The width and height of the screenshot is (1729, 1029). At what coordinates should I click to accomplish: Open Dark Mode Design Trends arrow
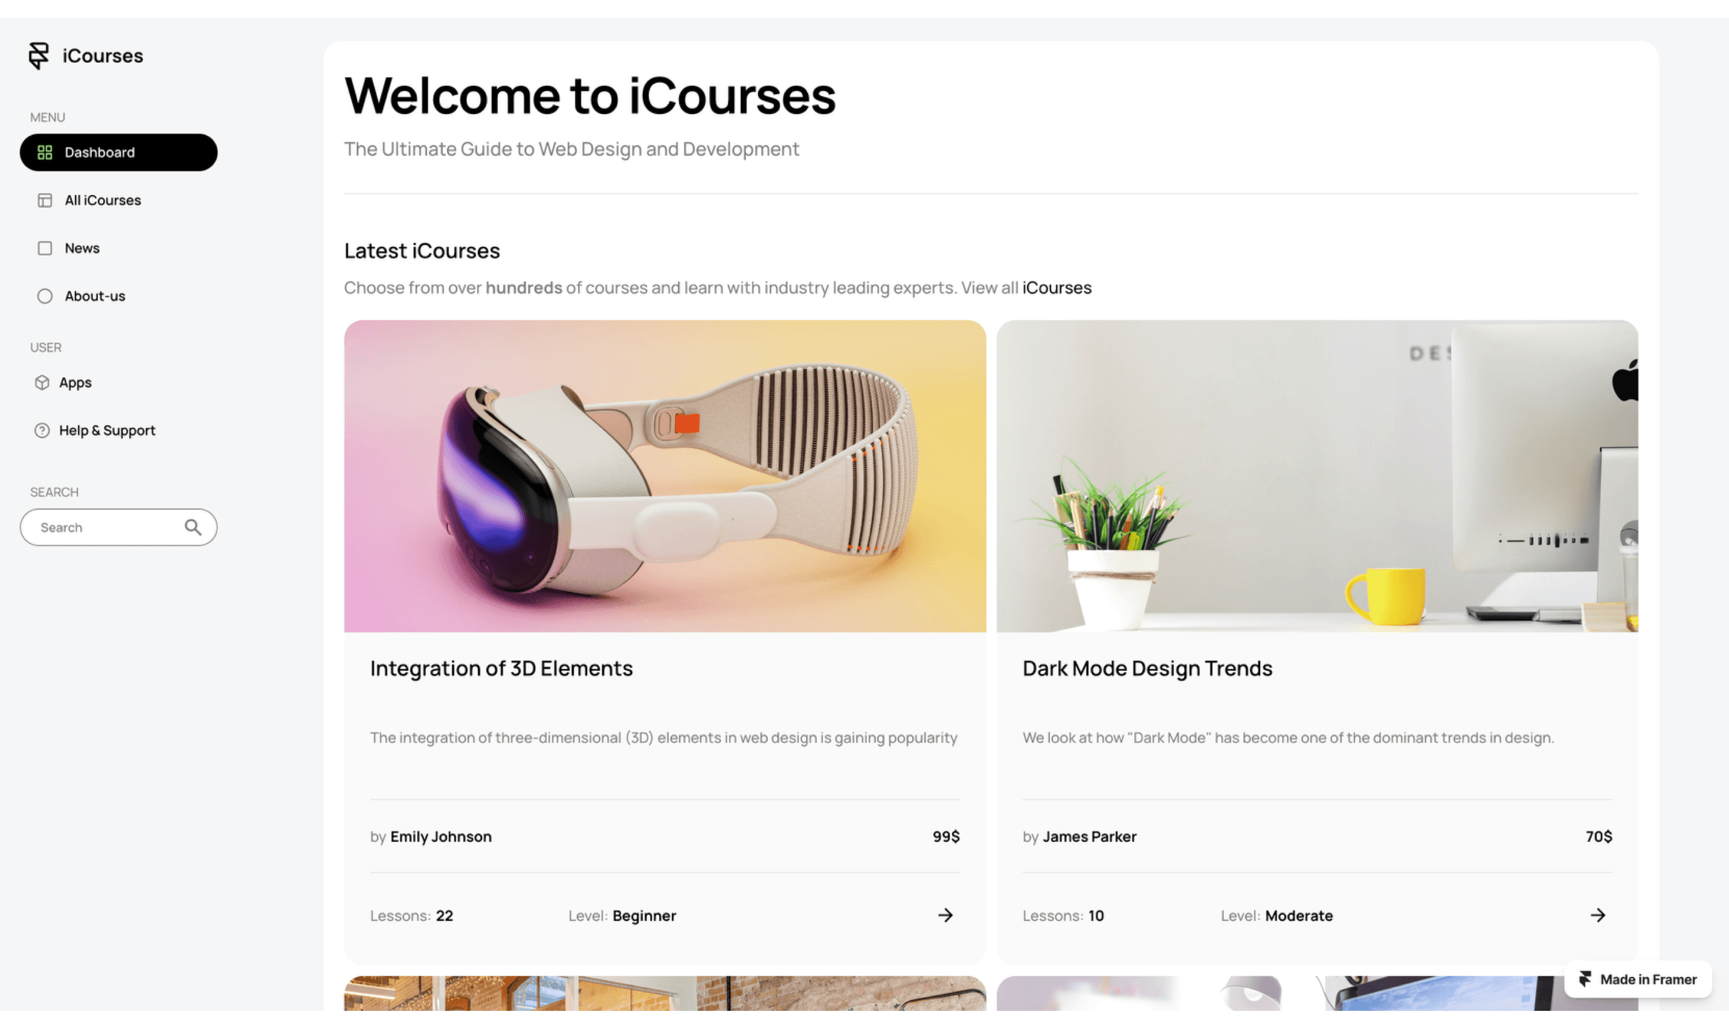[1598, 915]
